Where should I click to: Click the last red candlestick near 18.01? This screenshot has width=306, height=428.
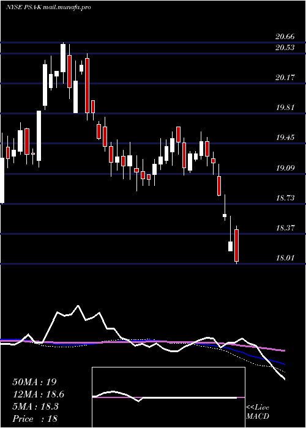(x=237, y=245)
